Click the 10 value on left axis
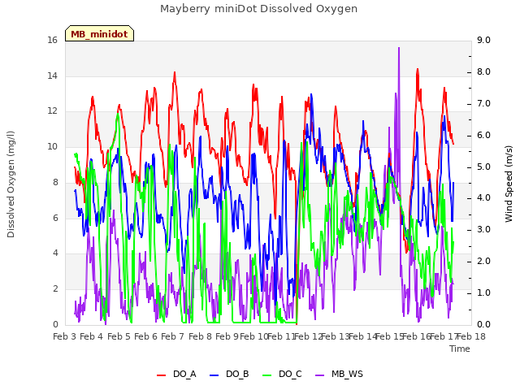 52,146
